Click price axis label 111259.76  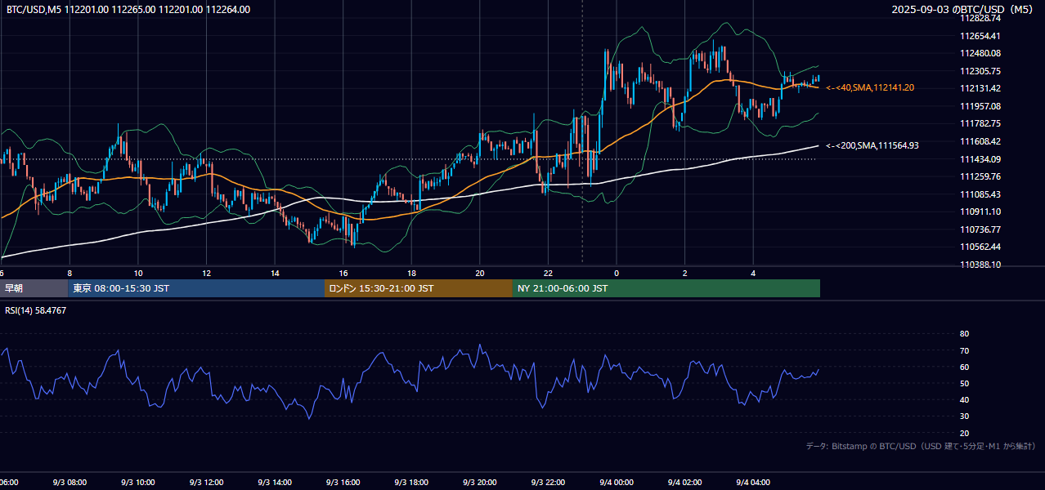tap(980, 176)
